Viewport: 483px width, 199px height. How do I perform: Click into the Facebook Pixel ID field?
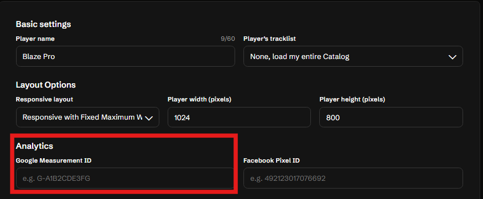[353, 178]
